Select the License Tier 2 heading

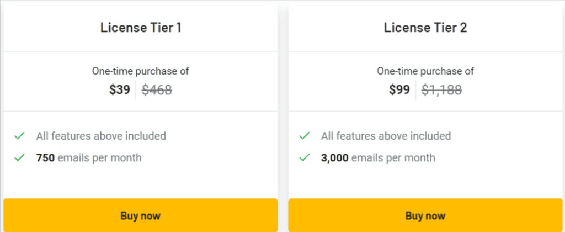click(425, 28)
